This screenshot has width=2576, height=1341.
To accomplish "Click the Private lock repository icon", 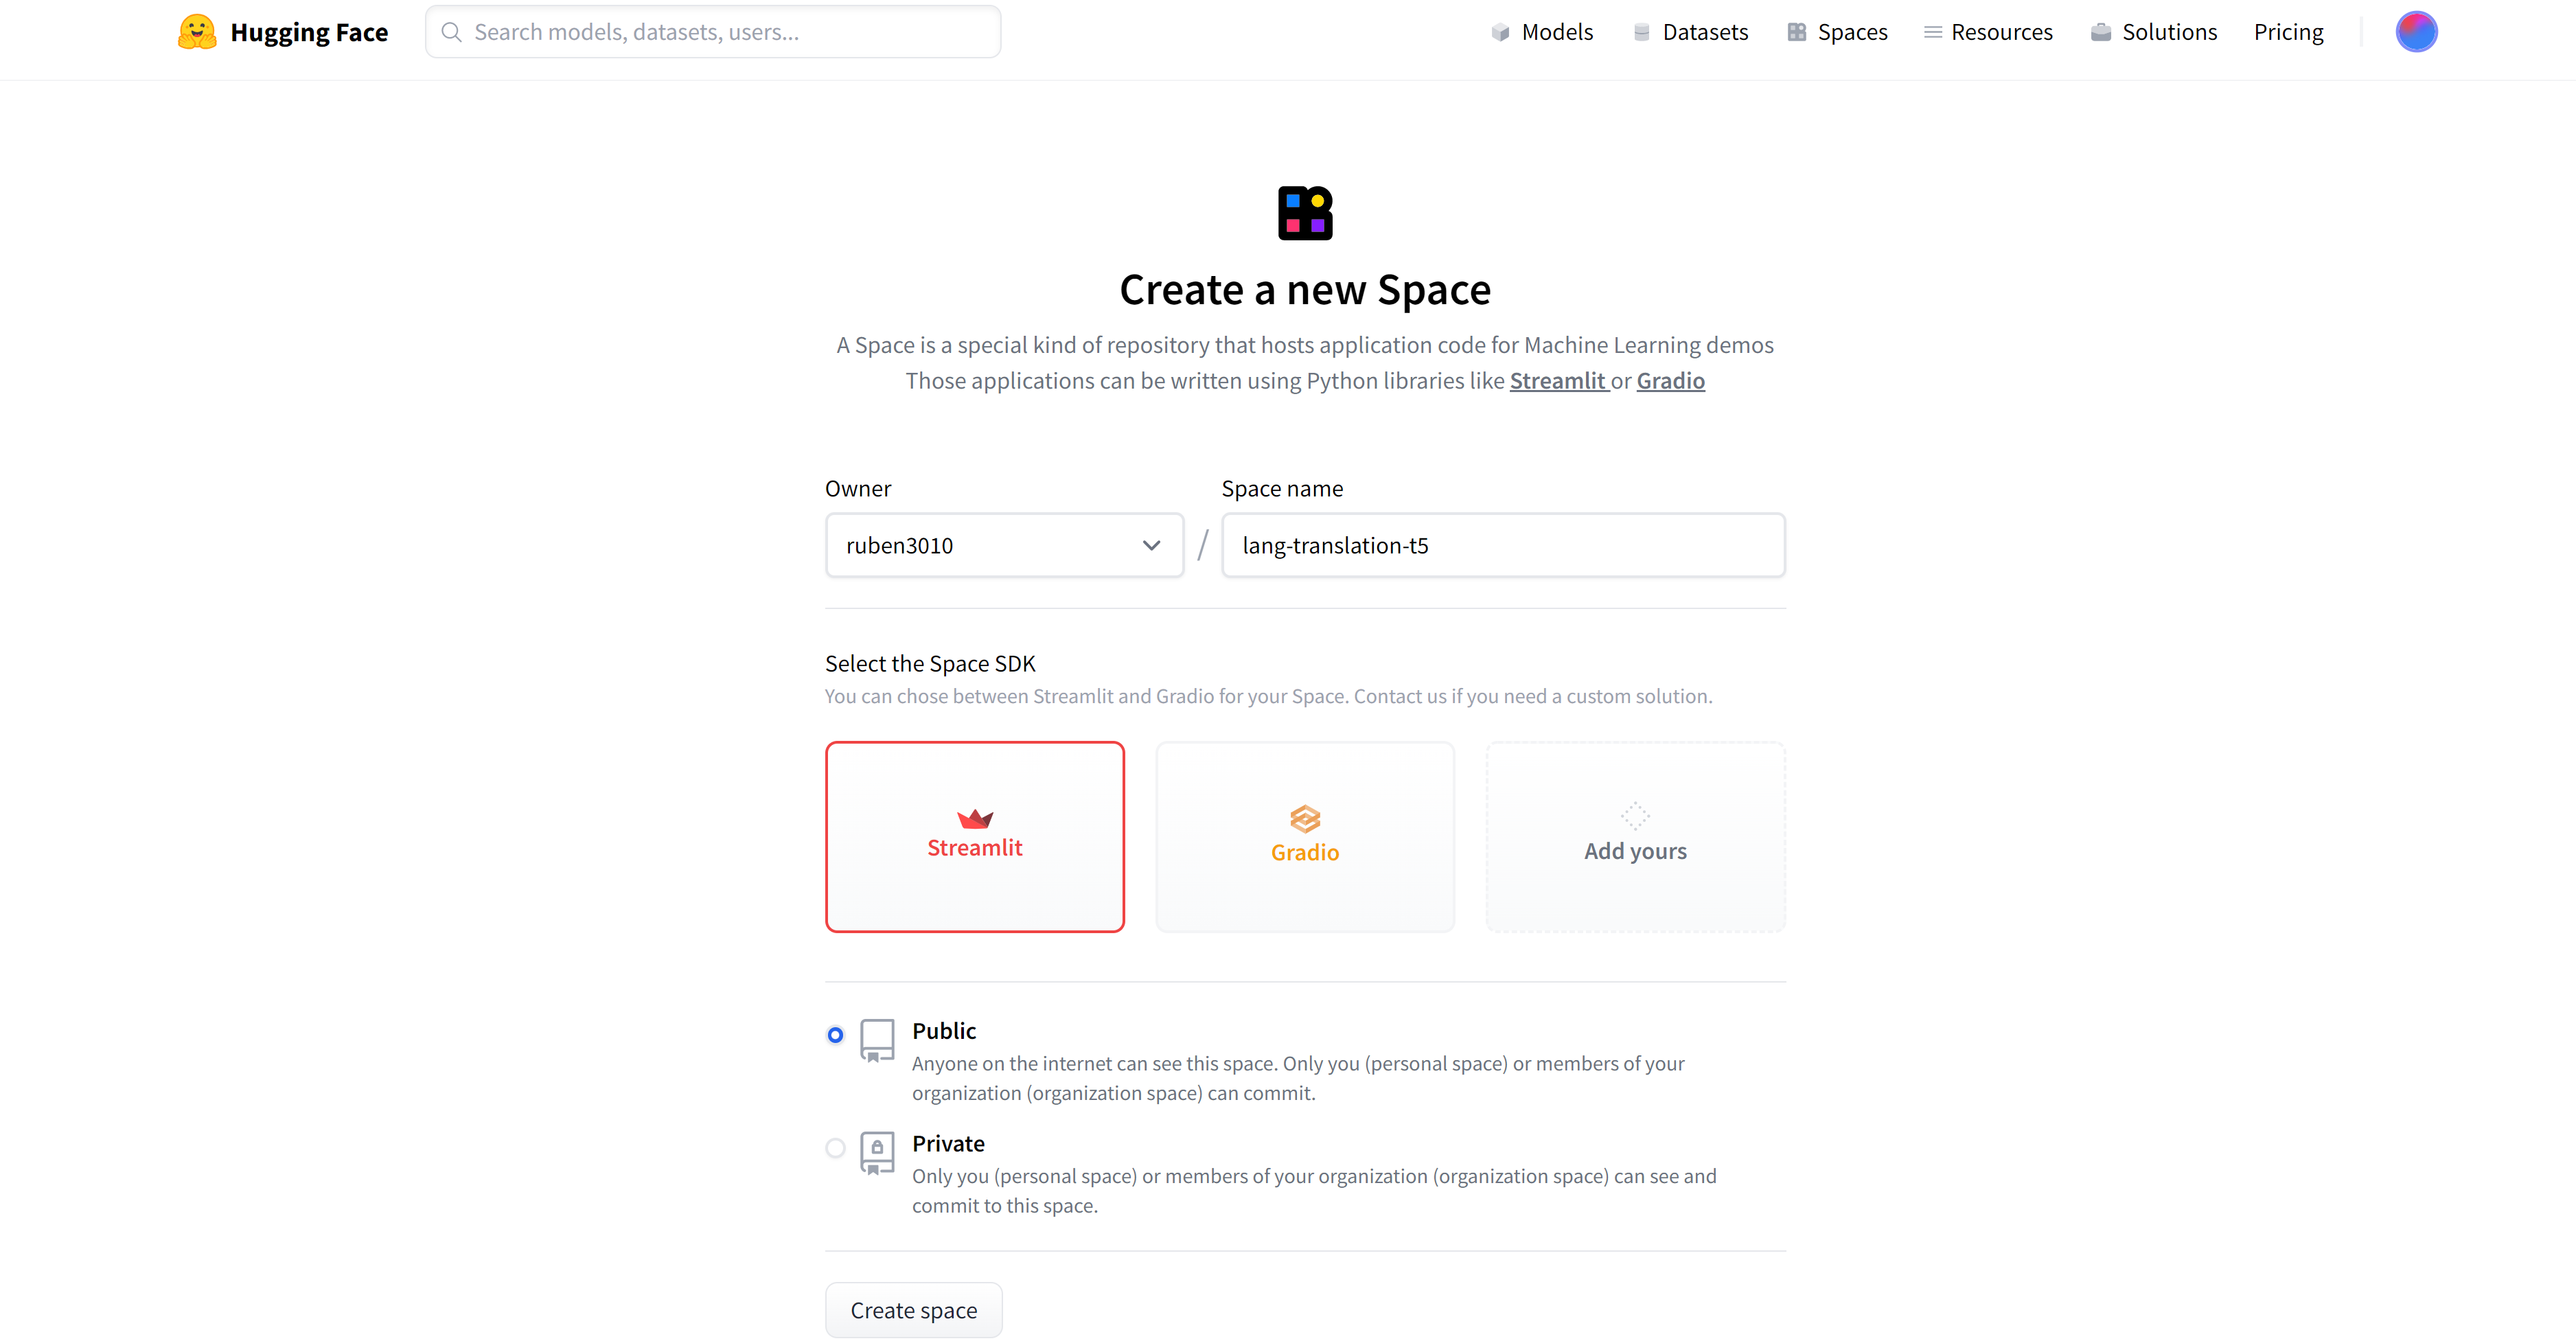I will click(x=877, y=1153).
